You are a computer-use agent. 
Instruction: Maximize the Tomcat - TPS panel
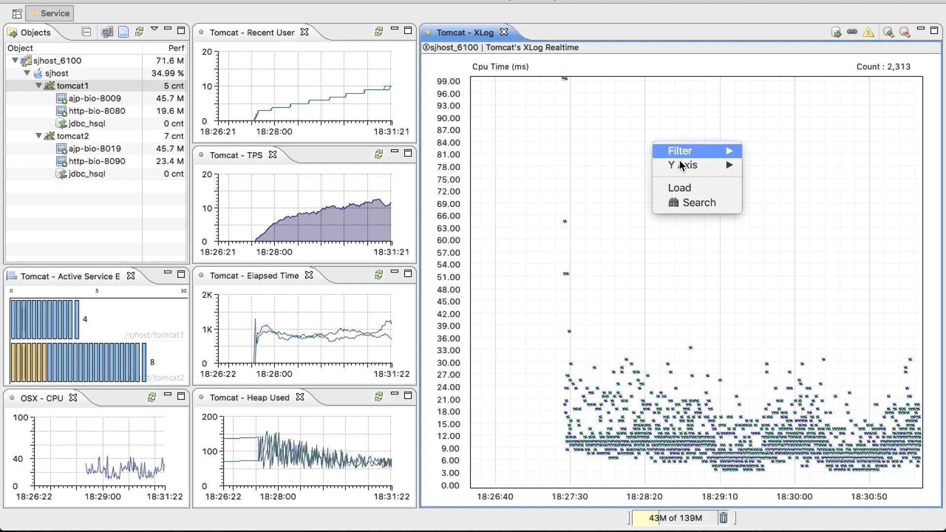[x=408, y=153]
